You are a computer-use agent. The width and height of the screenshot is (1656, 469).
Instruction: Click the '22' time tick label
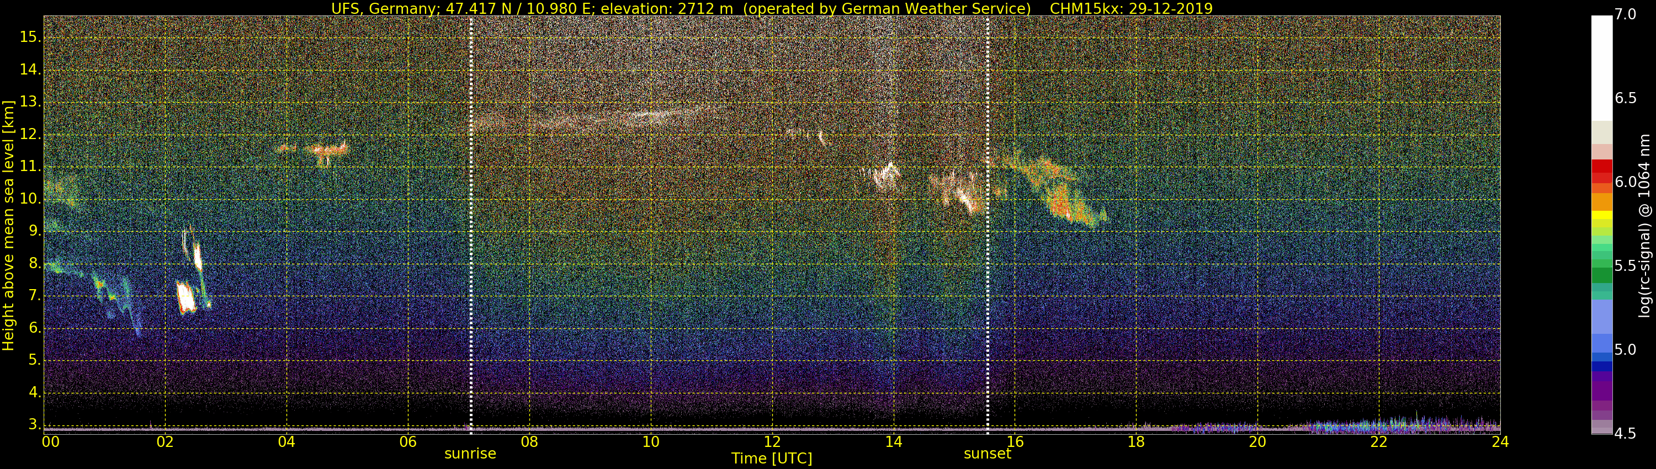[x=1379, y=442]
